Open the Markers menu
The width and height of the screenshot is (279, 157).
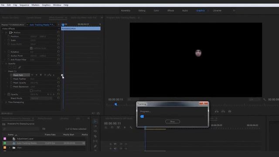tap(35, 5)
